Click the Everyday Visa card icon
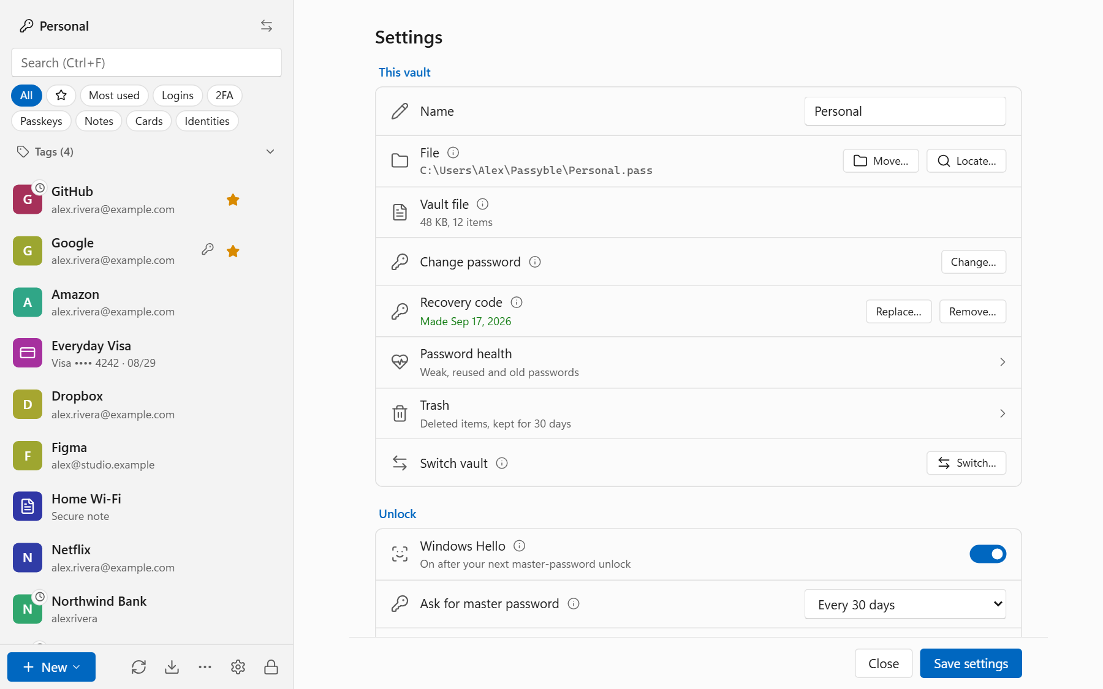The image size is (1103, 689). (28, 353)
